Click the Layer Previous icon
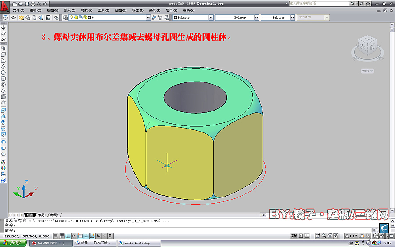Viewport: 395px width, 247px height. click(x=160, y=18)
